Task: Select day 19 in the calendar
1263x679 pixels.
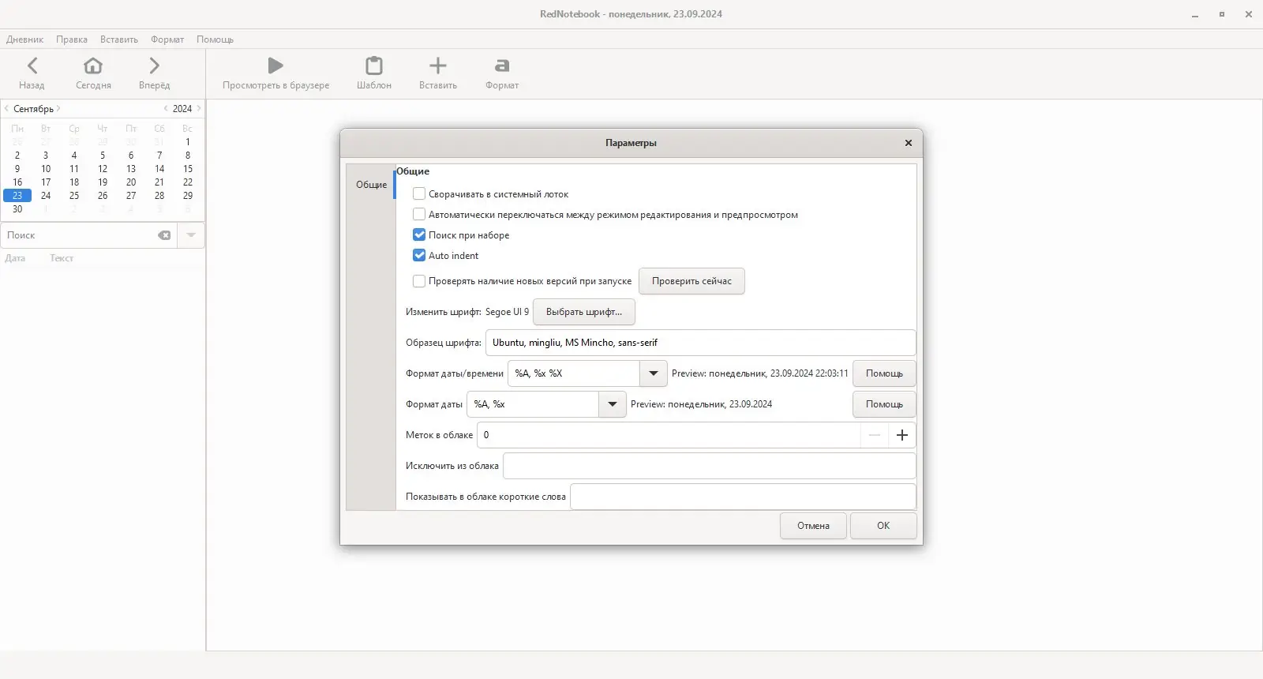Action: point(103,182)
